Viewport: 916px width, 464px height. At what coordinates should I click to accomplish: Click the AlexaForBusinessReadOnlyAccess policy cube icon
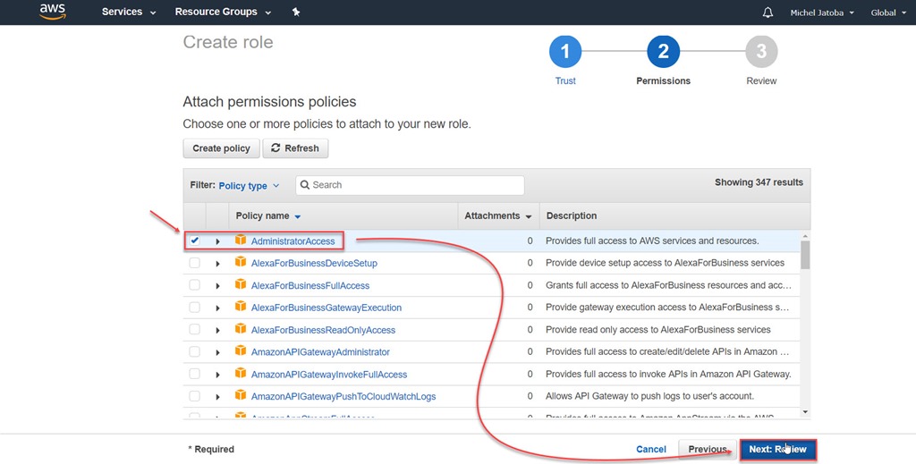point(241,329)
